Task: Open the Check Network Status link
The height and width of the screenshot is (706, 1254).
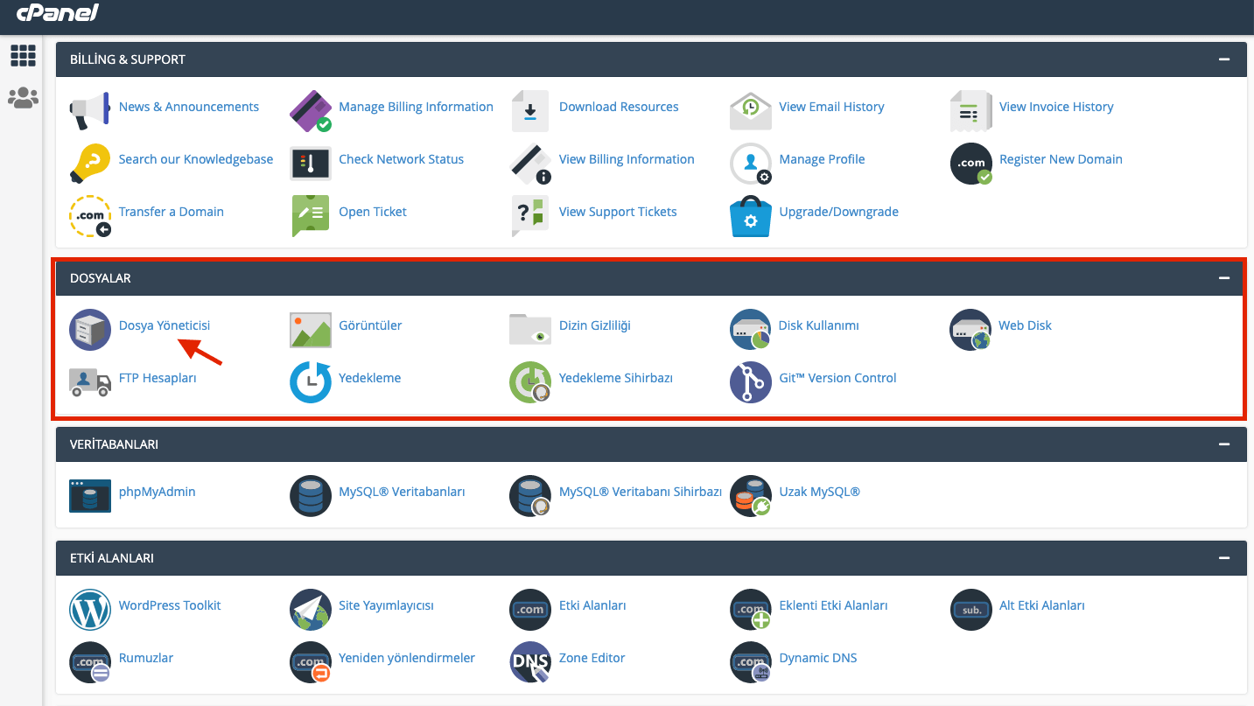Action: pos(402,159)
